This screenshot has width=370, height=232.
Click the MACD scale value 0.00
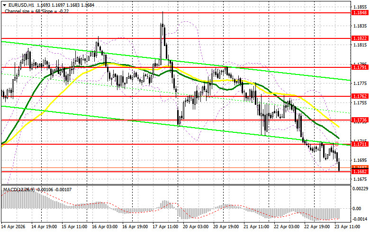point(357,209)
